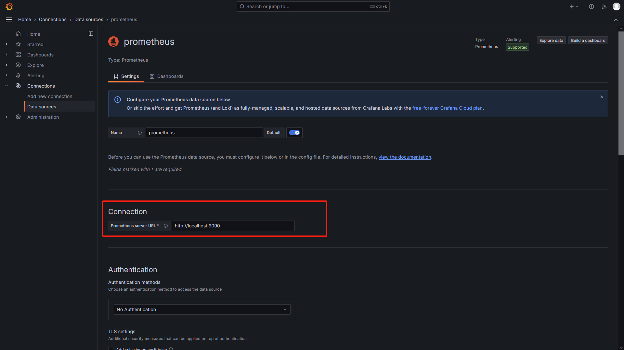Viewport: 624px width, 350px height.
Task: Open the hamburger menu toggle
Action: pos(9,19)
